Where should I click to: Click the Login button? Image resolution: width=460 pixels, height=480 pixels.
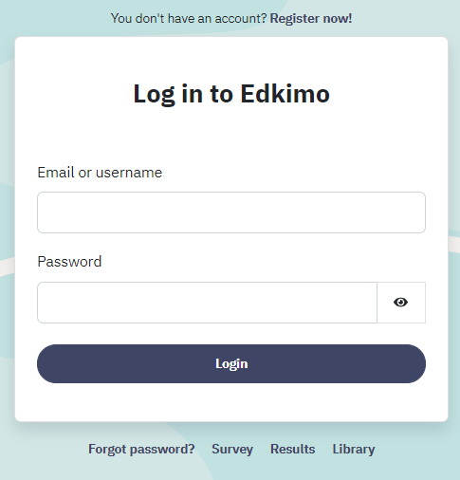(231, 363)
